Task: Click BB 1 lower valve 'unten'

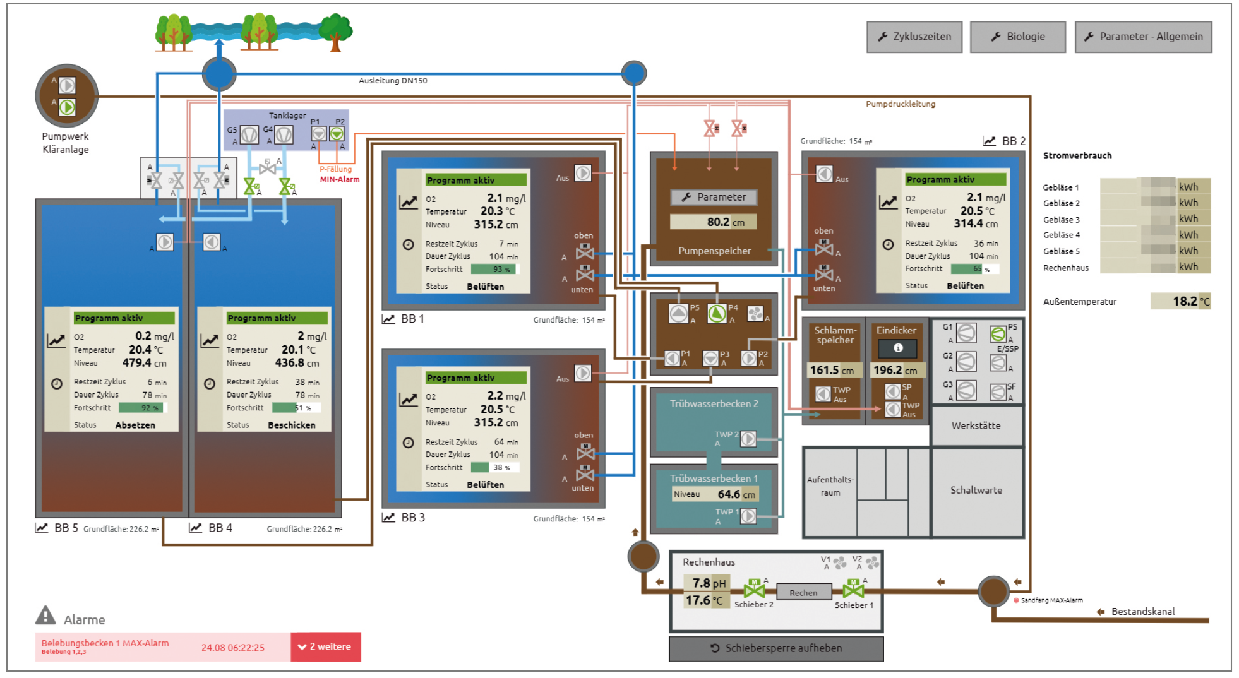Action: click(x=585, y=273)
